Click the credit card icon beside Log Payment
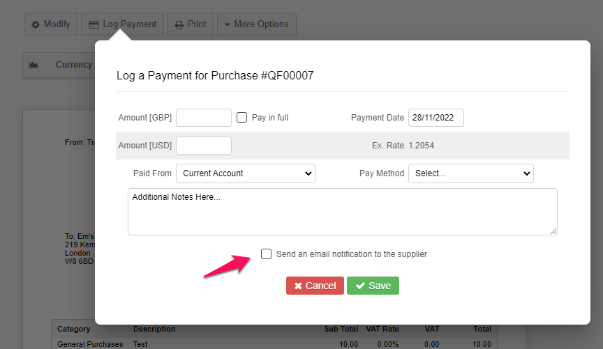 click(94, 24)
